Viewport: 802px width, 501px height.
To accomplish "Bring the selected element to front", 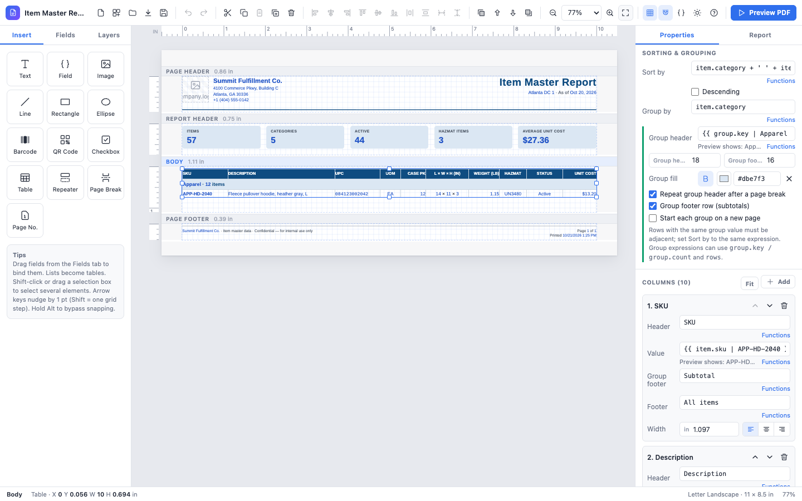I will tap(481, 13).
